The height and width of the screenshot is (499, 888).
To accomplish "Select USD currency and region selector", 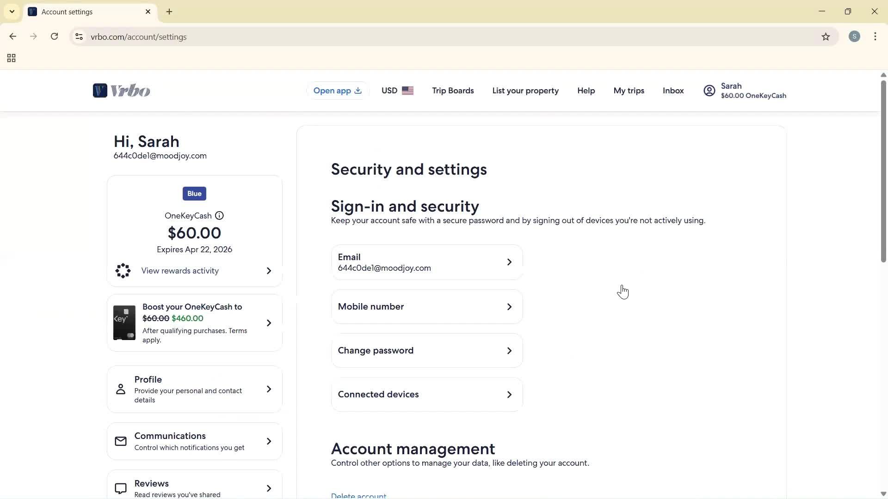I will click(397, 91).
